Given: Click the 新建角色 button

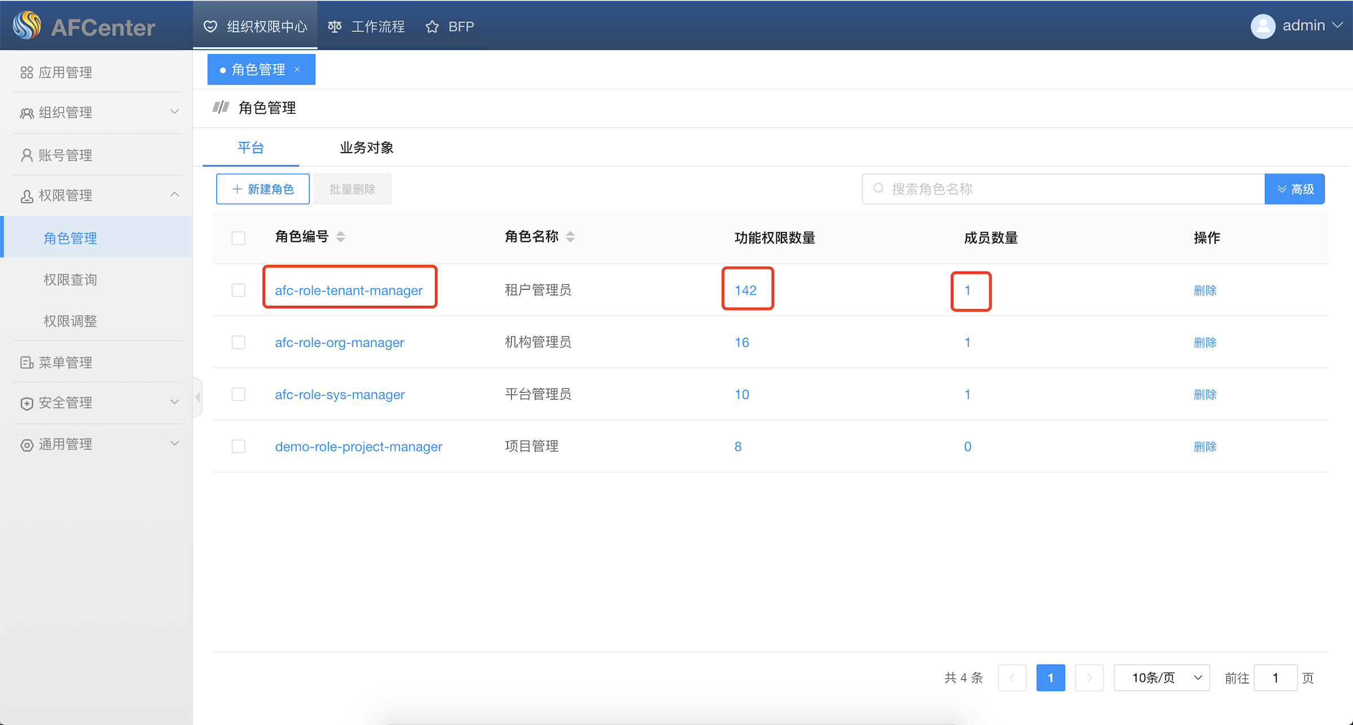Looking at the screenshot, I should (x=263, y=189).
